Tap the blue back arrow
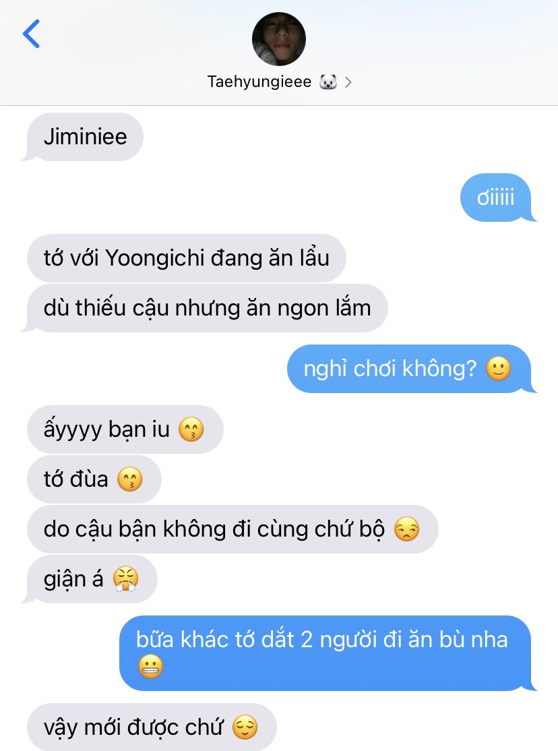The height and width of the screenshot is (751, 558). [x=31, y=34]
